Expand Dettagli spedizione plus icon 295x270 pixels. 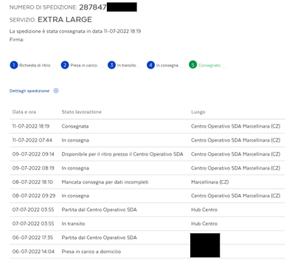coord(56,91)
